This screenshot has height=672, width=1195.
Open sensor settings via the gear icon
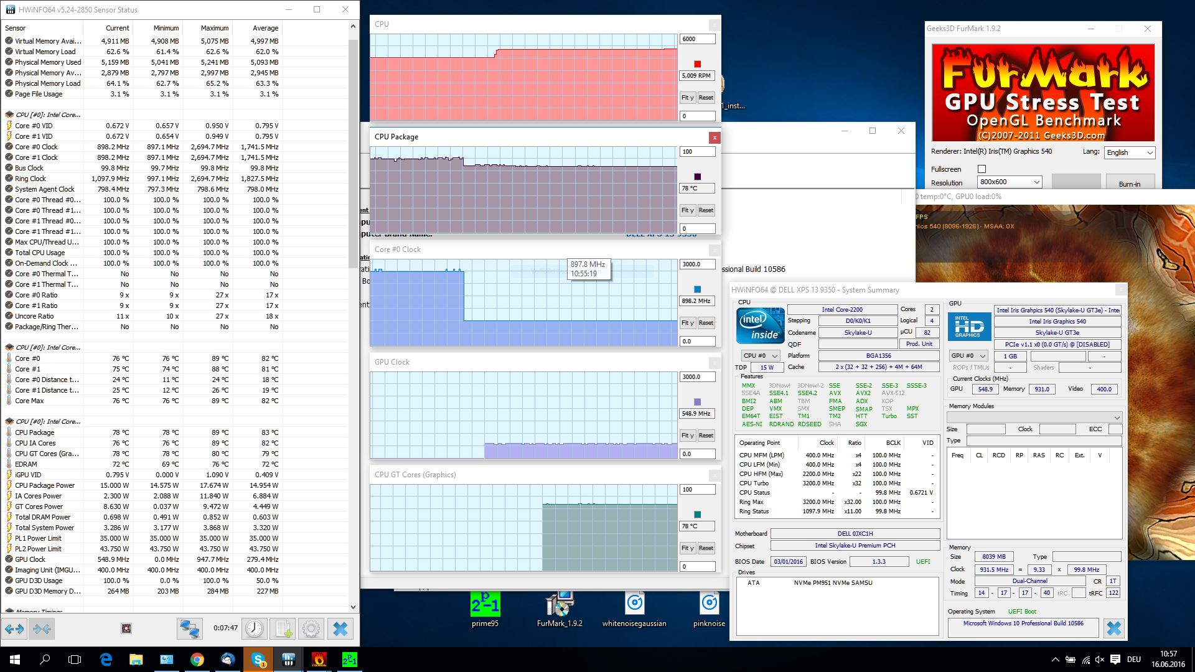click(x=311, y=629)
